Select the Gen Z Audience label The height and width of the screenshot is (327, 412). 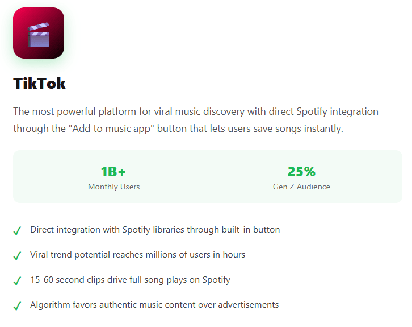[x=301, y=187]
